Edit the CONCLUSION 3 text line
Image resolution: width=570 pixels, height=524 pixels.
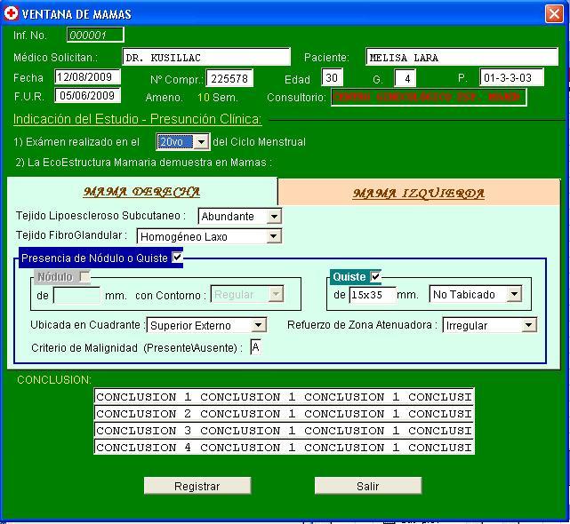click(284, 431)
